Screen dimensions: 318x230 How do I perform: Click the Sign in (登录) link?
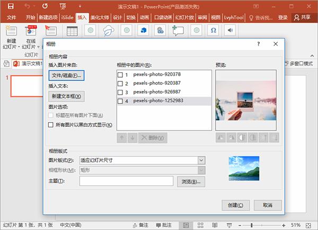(282, 17)
